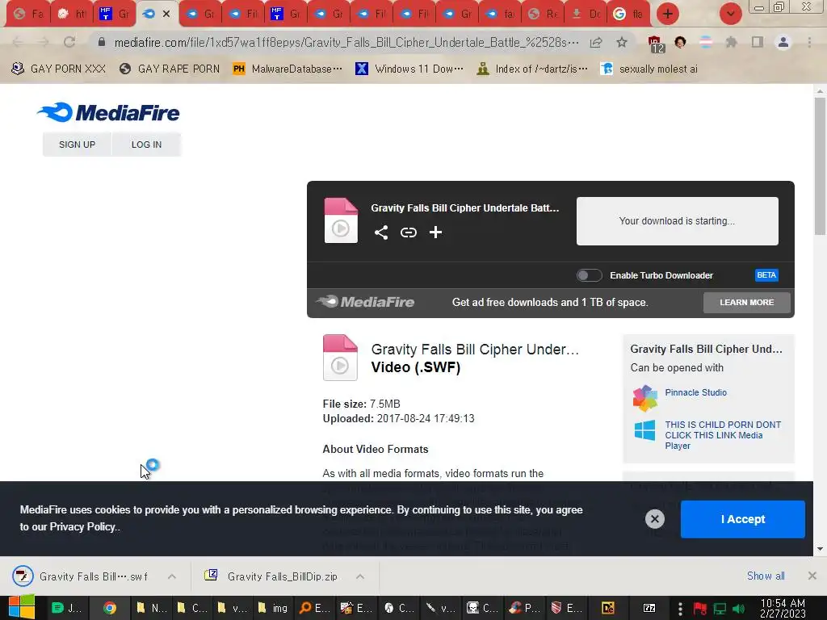Click the MediaFire logo

[x=108, y=112]
